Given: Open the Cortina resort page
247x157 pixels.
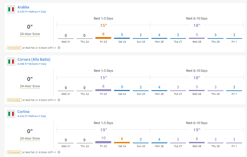Looking at the screenshot, I should coord(24,112).
